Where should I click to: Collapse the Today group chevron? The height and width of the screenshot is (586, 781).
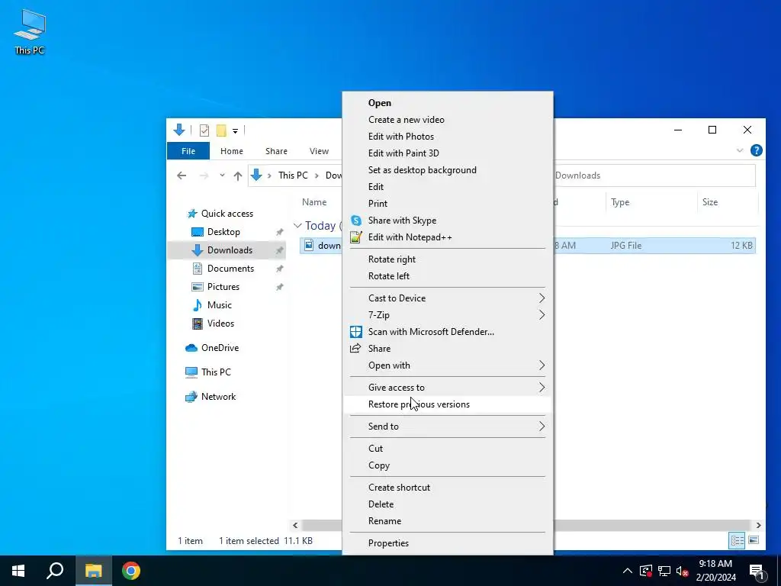point(298,226)
